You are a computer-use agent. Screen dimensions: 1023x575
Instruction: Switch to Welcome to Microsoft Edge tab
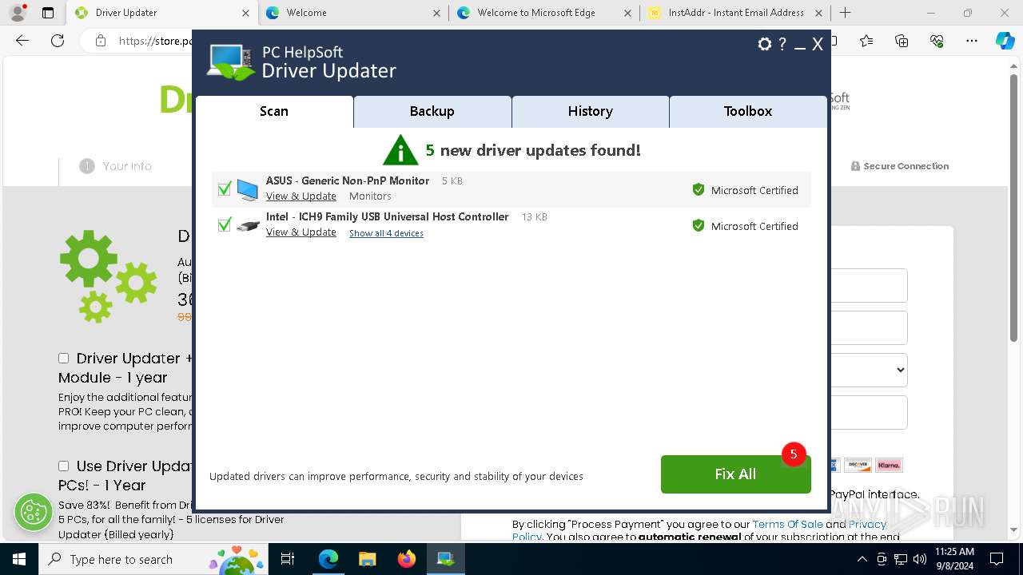543,13
